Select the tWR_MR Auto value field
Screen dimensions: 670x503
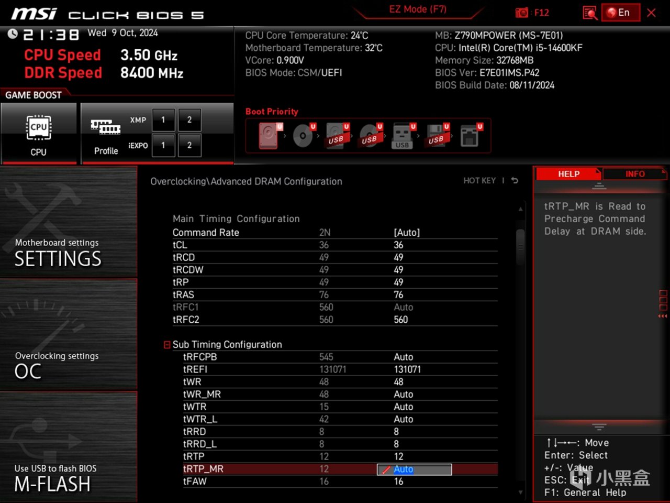tap(404, 395)
